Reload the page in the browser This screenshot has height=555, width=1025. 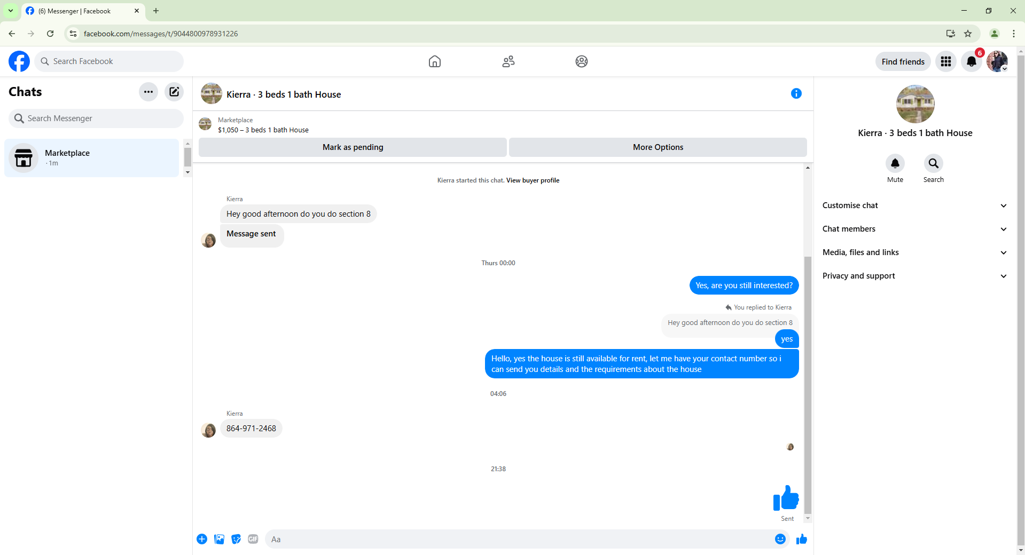pyautogui.click(x=50, y=34)
